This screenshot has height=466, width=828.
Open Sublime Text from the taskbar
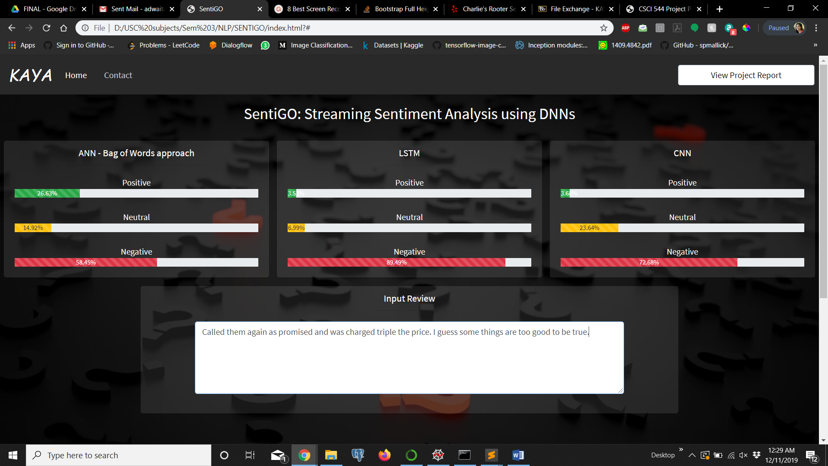click(491, 455)
